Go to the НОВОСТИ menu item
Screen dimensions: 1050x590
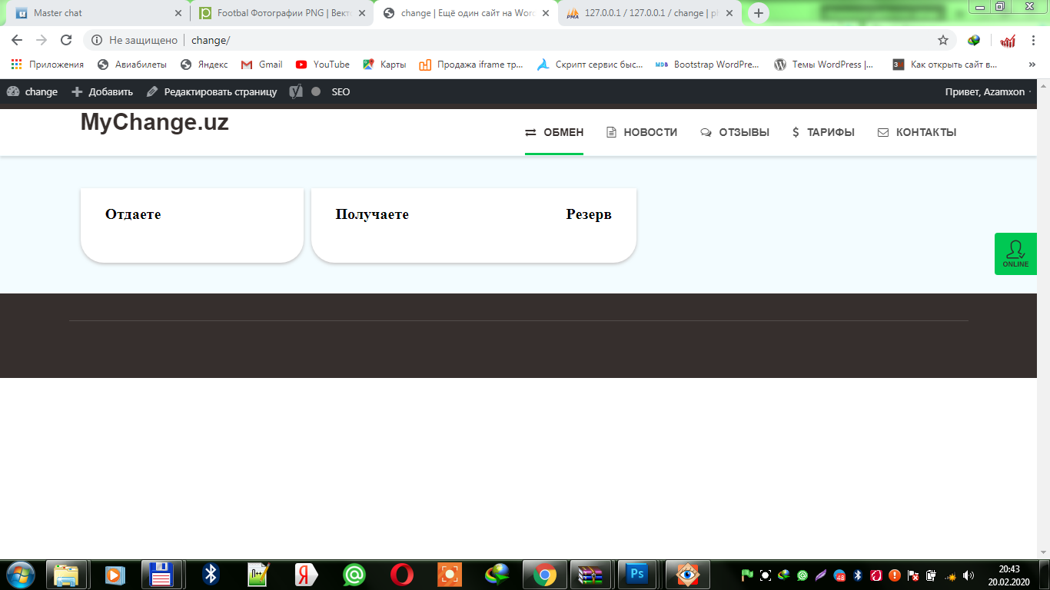click(642, 132)
